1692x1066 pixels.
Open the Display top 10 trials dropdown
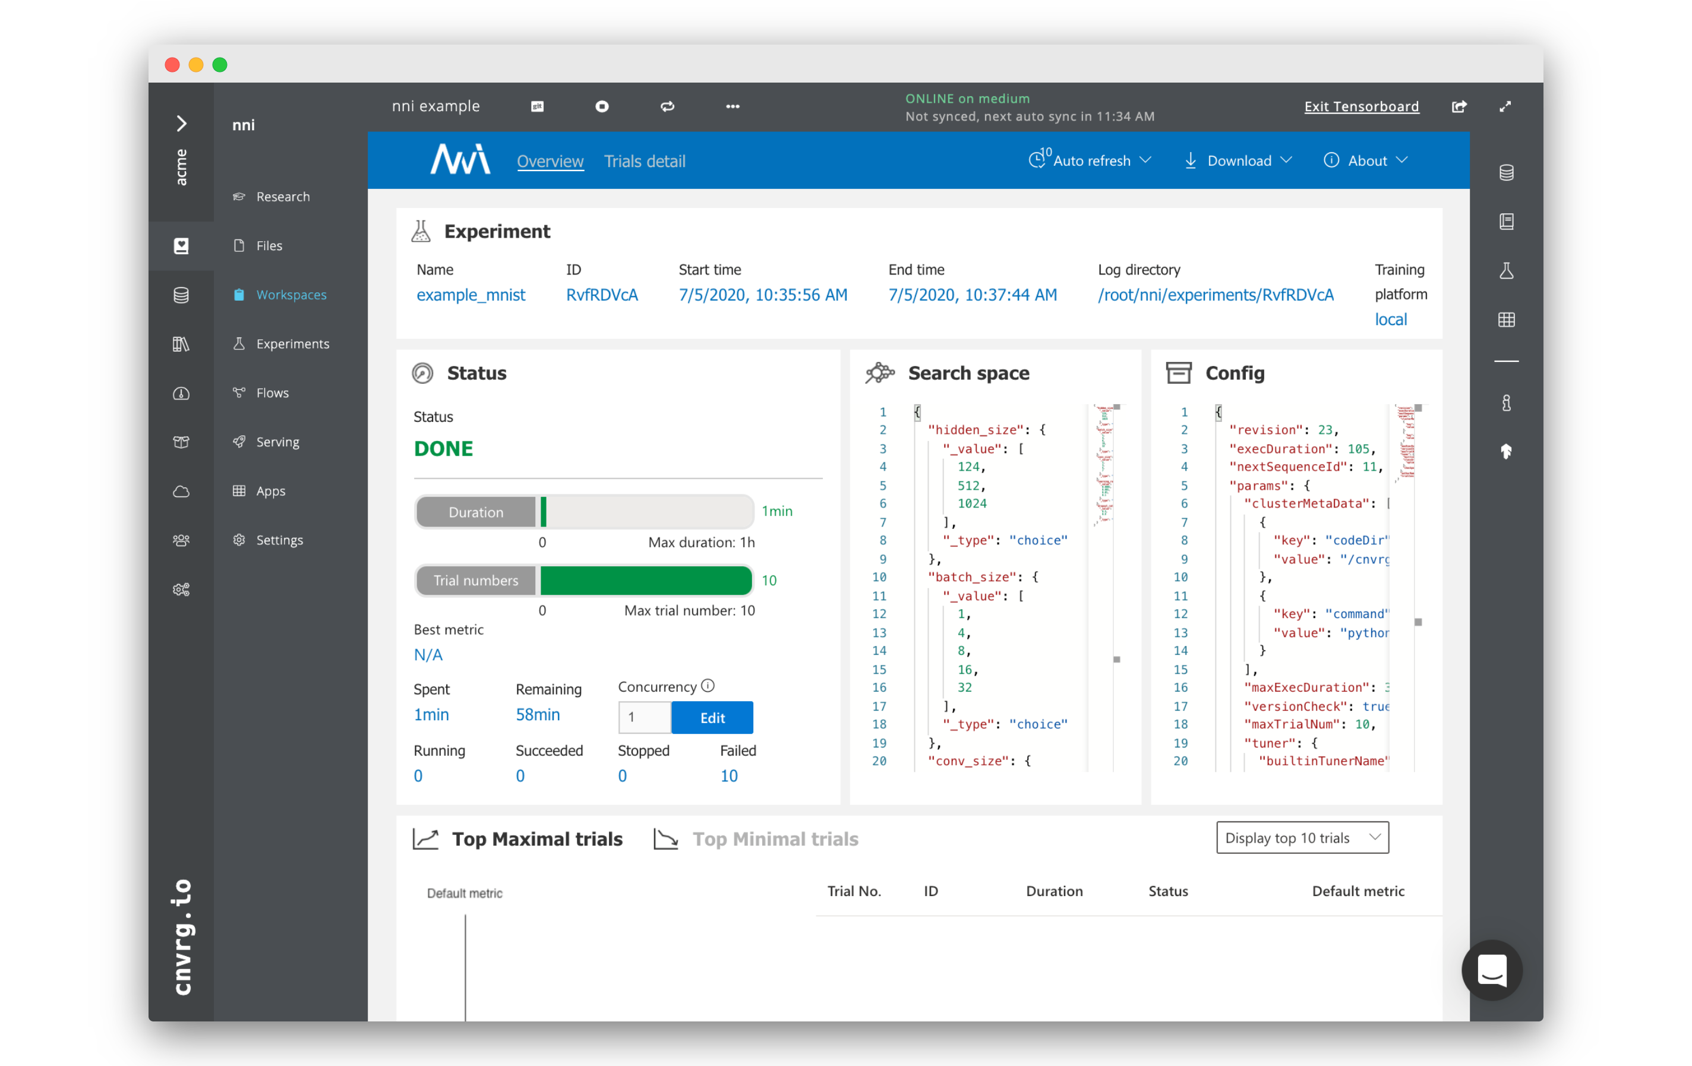click(1303, 838)
